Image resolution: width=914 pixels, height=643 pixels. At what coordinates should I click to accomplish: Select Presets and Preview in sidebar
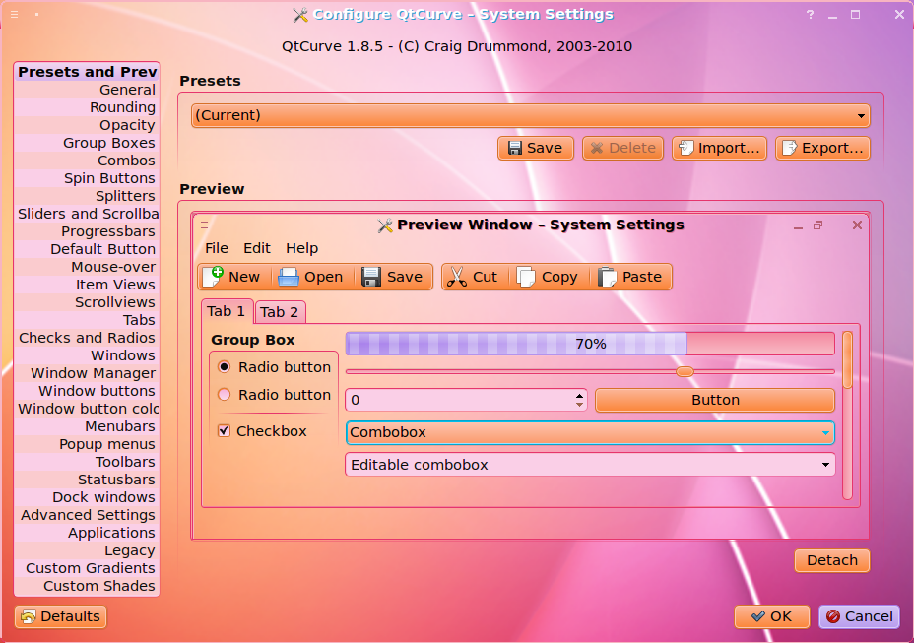[87, 72]
